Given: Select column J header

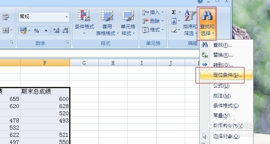Looking at the screenshot, I should click(x=170, y=63).
